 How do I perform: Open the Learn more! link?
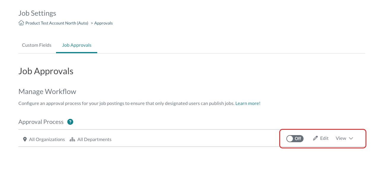(x=248, y=103)
